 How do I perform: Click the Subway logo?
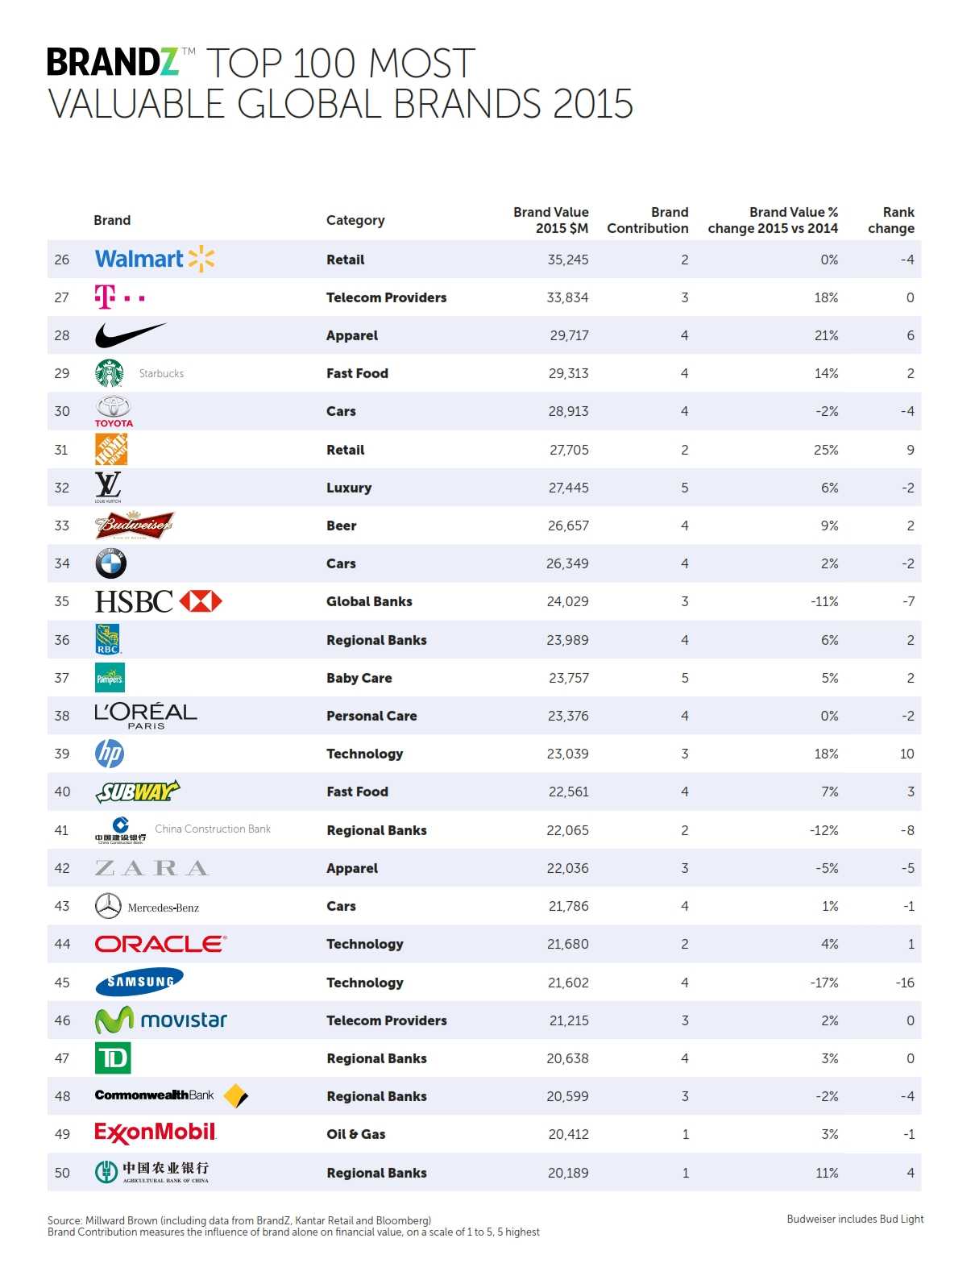(137, 792)
